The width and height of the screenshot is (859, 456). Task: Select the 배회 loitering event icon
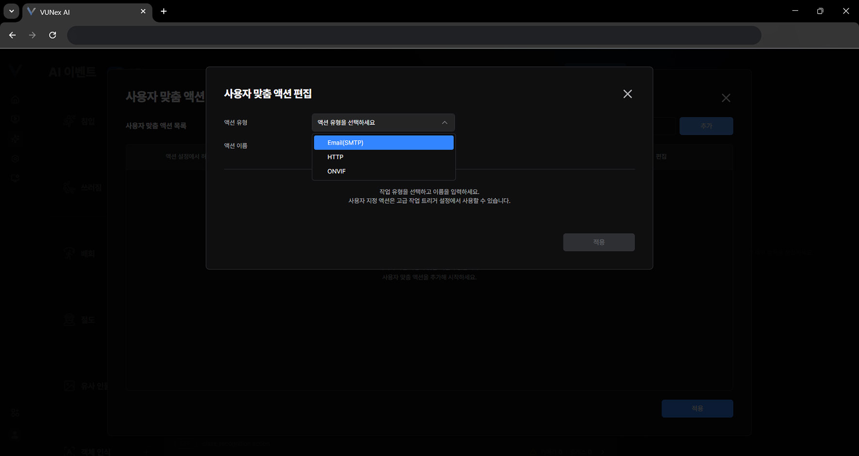point(69,253)
